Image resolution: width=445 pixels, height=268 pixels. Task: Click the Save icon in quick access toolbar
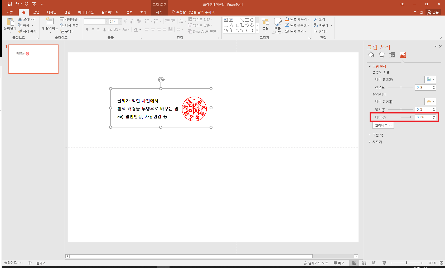pyautogui.click(x=10, y=4)
